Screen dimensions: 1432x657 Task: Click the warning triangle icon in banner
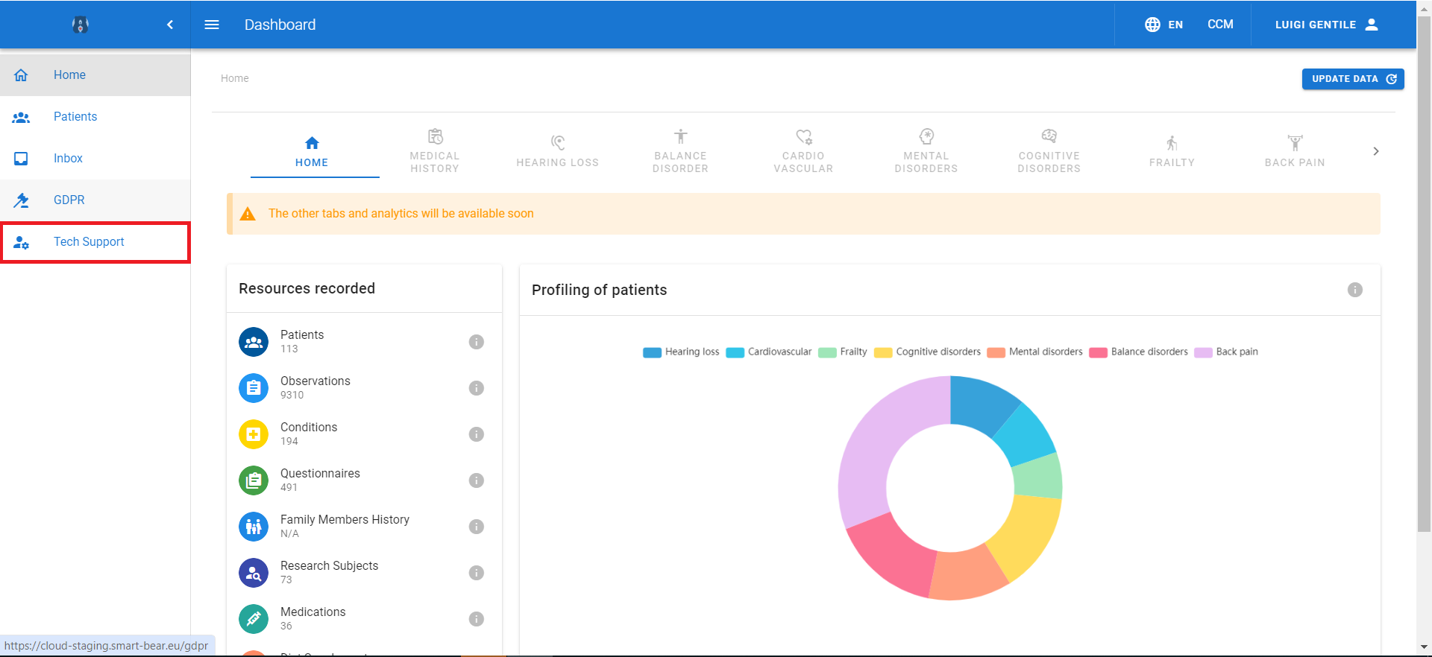[x=248, y=214]
